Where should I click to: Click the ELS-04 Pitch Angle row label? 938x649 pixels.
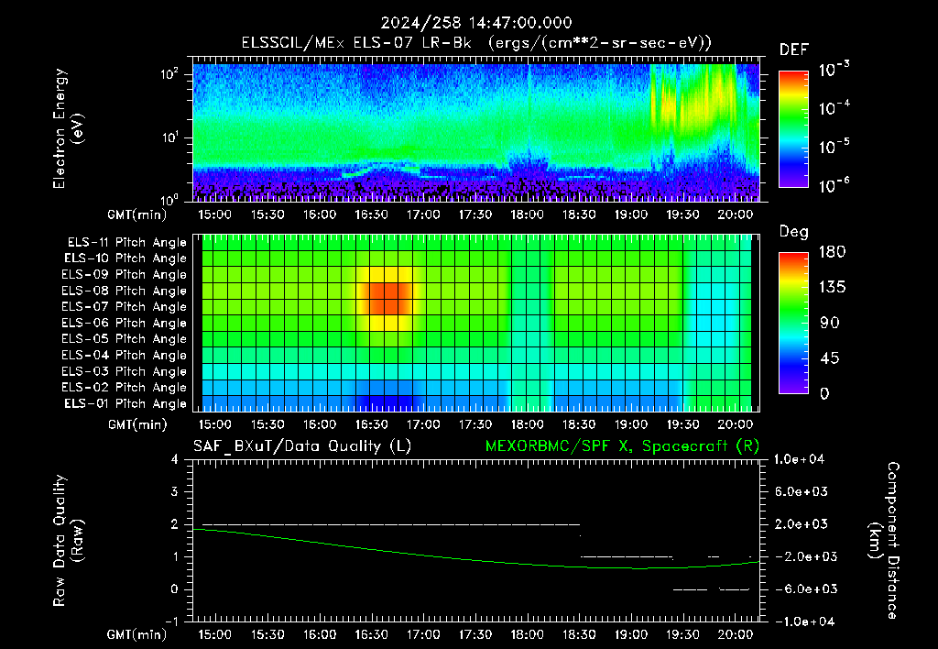pos(125,355)
